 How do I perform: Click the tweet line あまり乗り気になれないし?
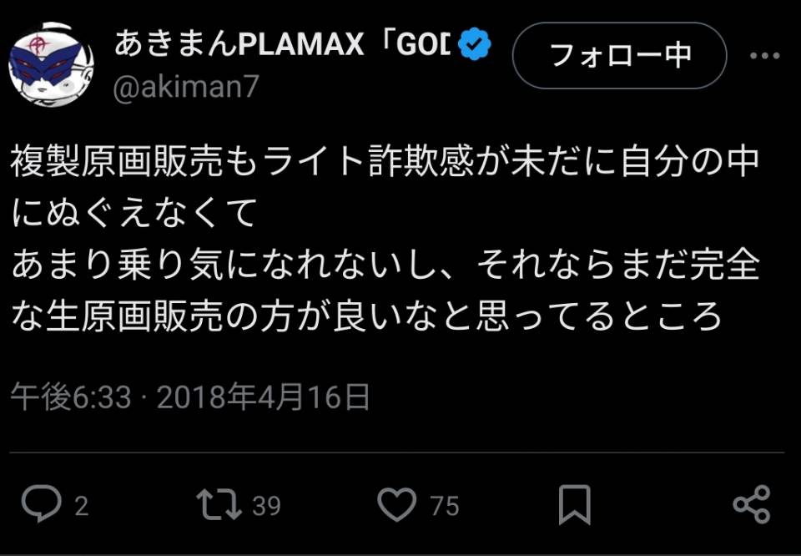[385, 265]
